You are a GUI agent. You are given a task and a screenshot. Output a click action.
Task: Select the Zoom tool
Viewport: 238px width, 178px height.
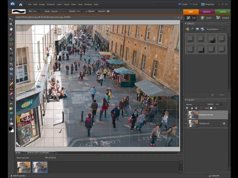[x=11, y=24]
